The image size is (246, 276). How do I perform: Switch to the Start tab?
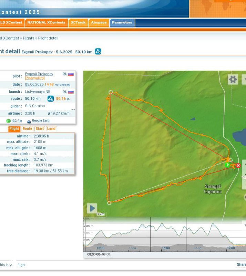40,129
